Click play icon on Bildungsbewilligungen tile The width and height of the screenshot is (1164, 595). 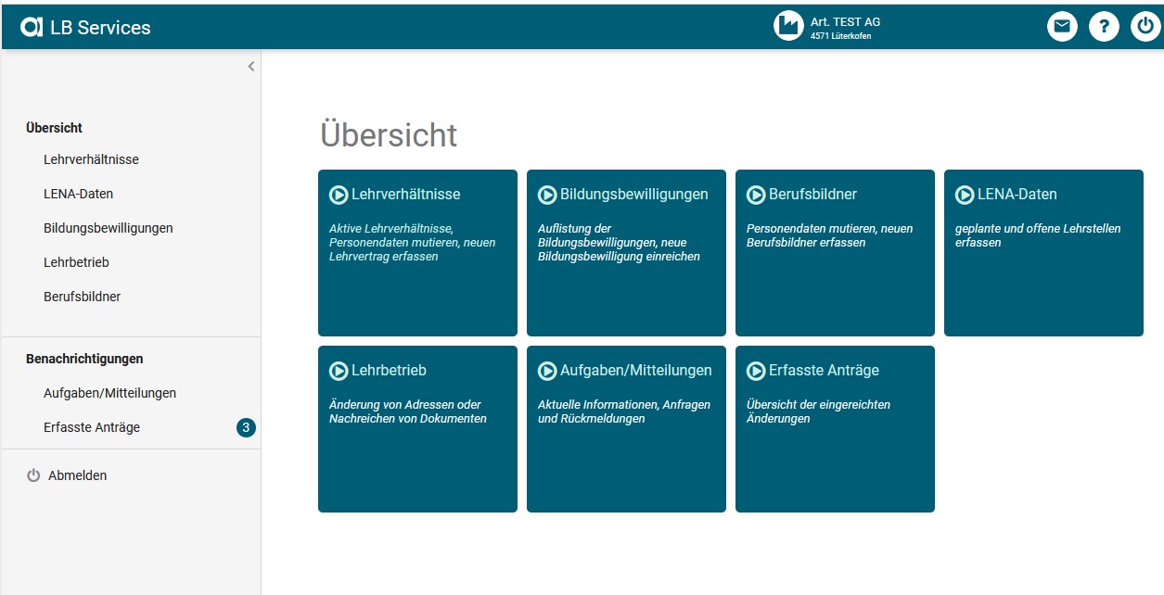coord(547,195)
